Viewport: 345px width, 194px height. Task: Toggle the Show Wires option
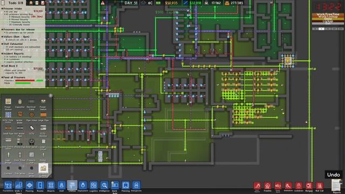tap(31, 168)
